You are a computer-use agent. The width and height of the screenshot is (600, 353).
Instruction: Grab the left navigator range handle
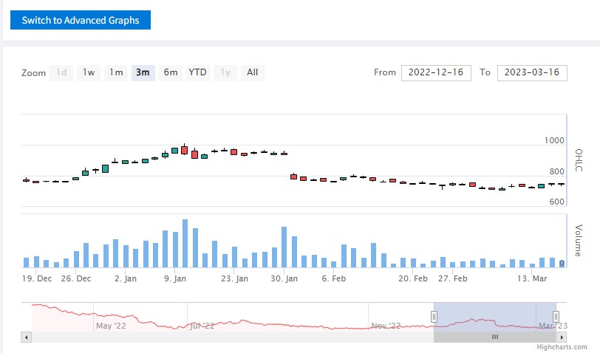pyautogui.click(x=434, y=317)
